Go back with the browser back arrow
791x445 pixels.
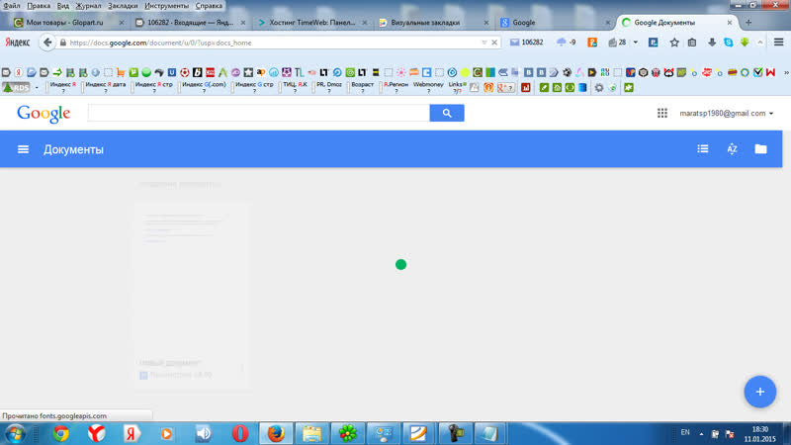click(x=46, y=43)
